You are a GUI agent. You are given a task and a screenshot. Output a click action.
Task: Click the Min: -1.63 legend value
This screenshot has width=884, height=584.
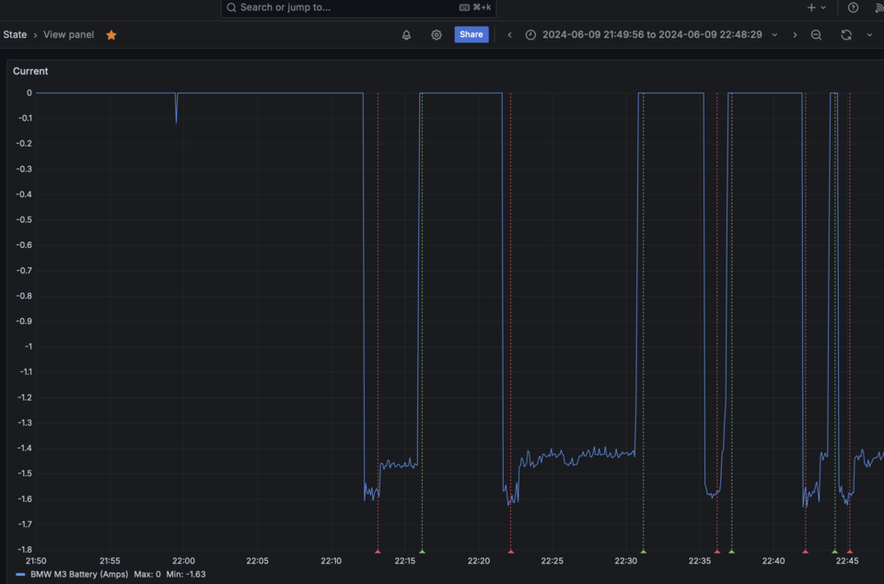click(x=186, y=574)
